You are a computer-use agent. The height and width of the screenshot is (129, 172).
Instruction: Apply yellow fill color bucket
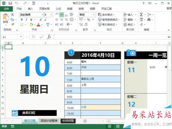[x=31, y=24]
